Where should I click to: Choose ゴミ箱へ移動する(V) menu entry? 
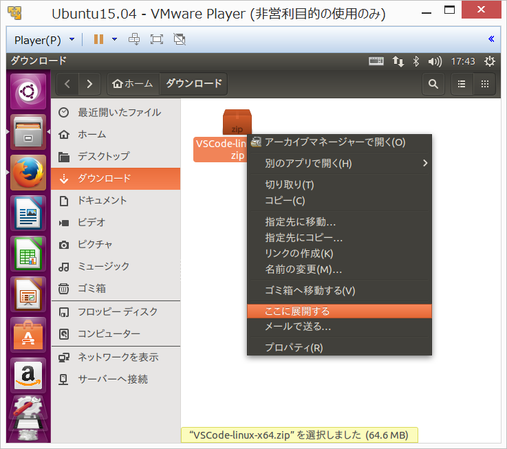coord(340,291)
